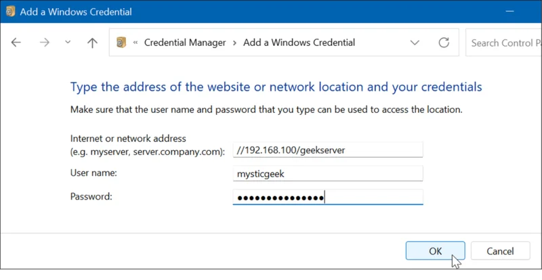This screenshot has height=280, width=542.
Task: Open the address bar history dropdown
Action: (x=415, y=43)
